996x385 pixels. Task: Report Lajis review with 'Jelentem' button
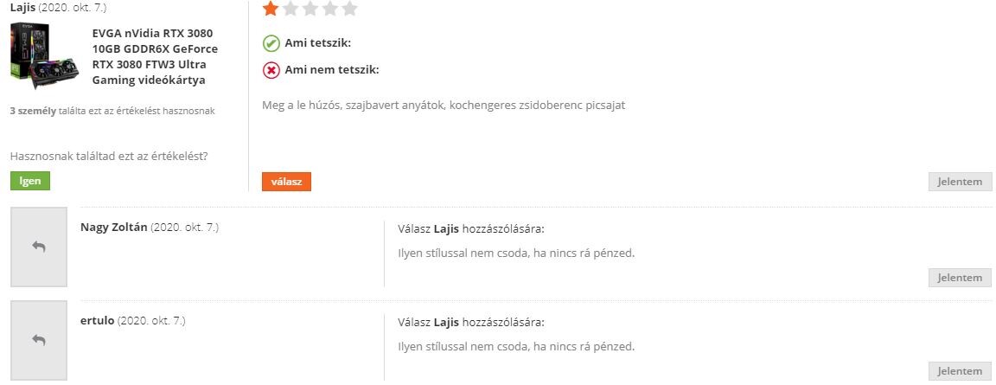click(x=960, y=182)
